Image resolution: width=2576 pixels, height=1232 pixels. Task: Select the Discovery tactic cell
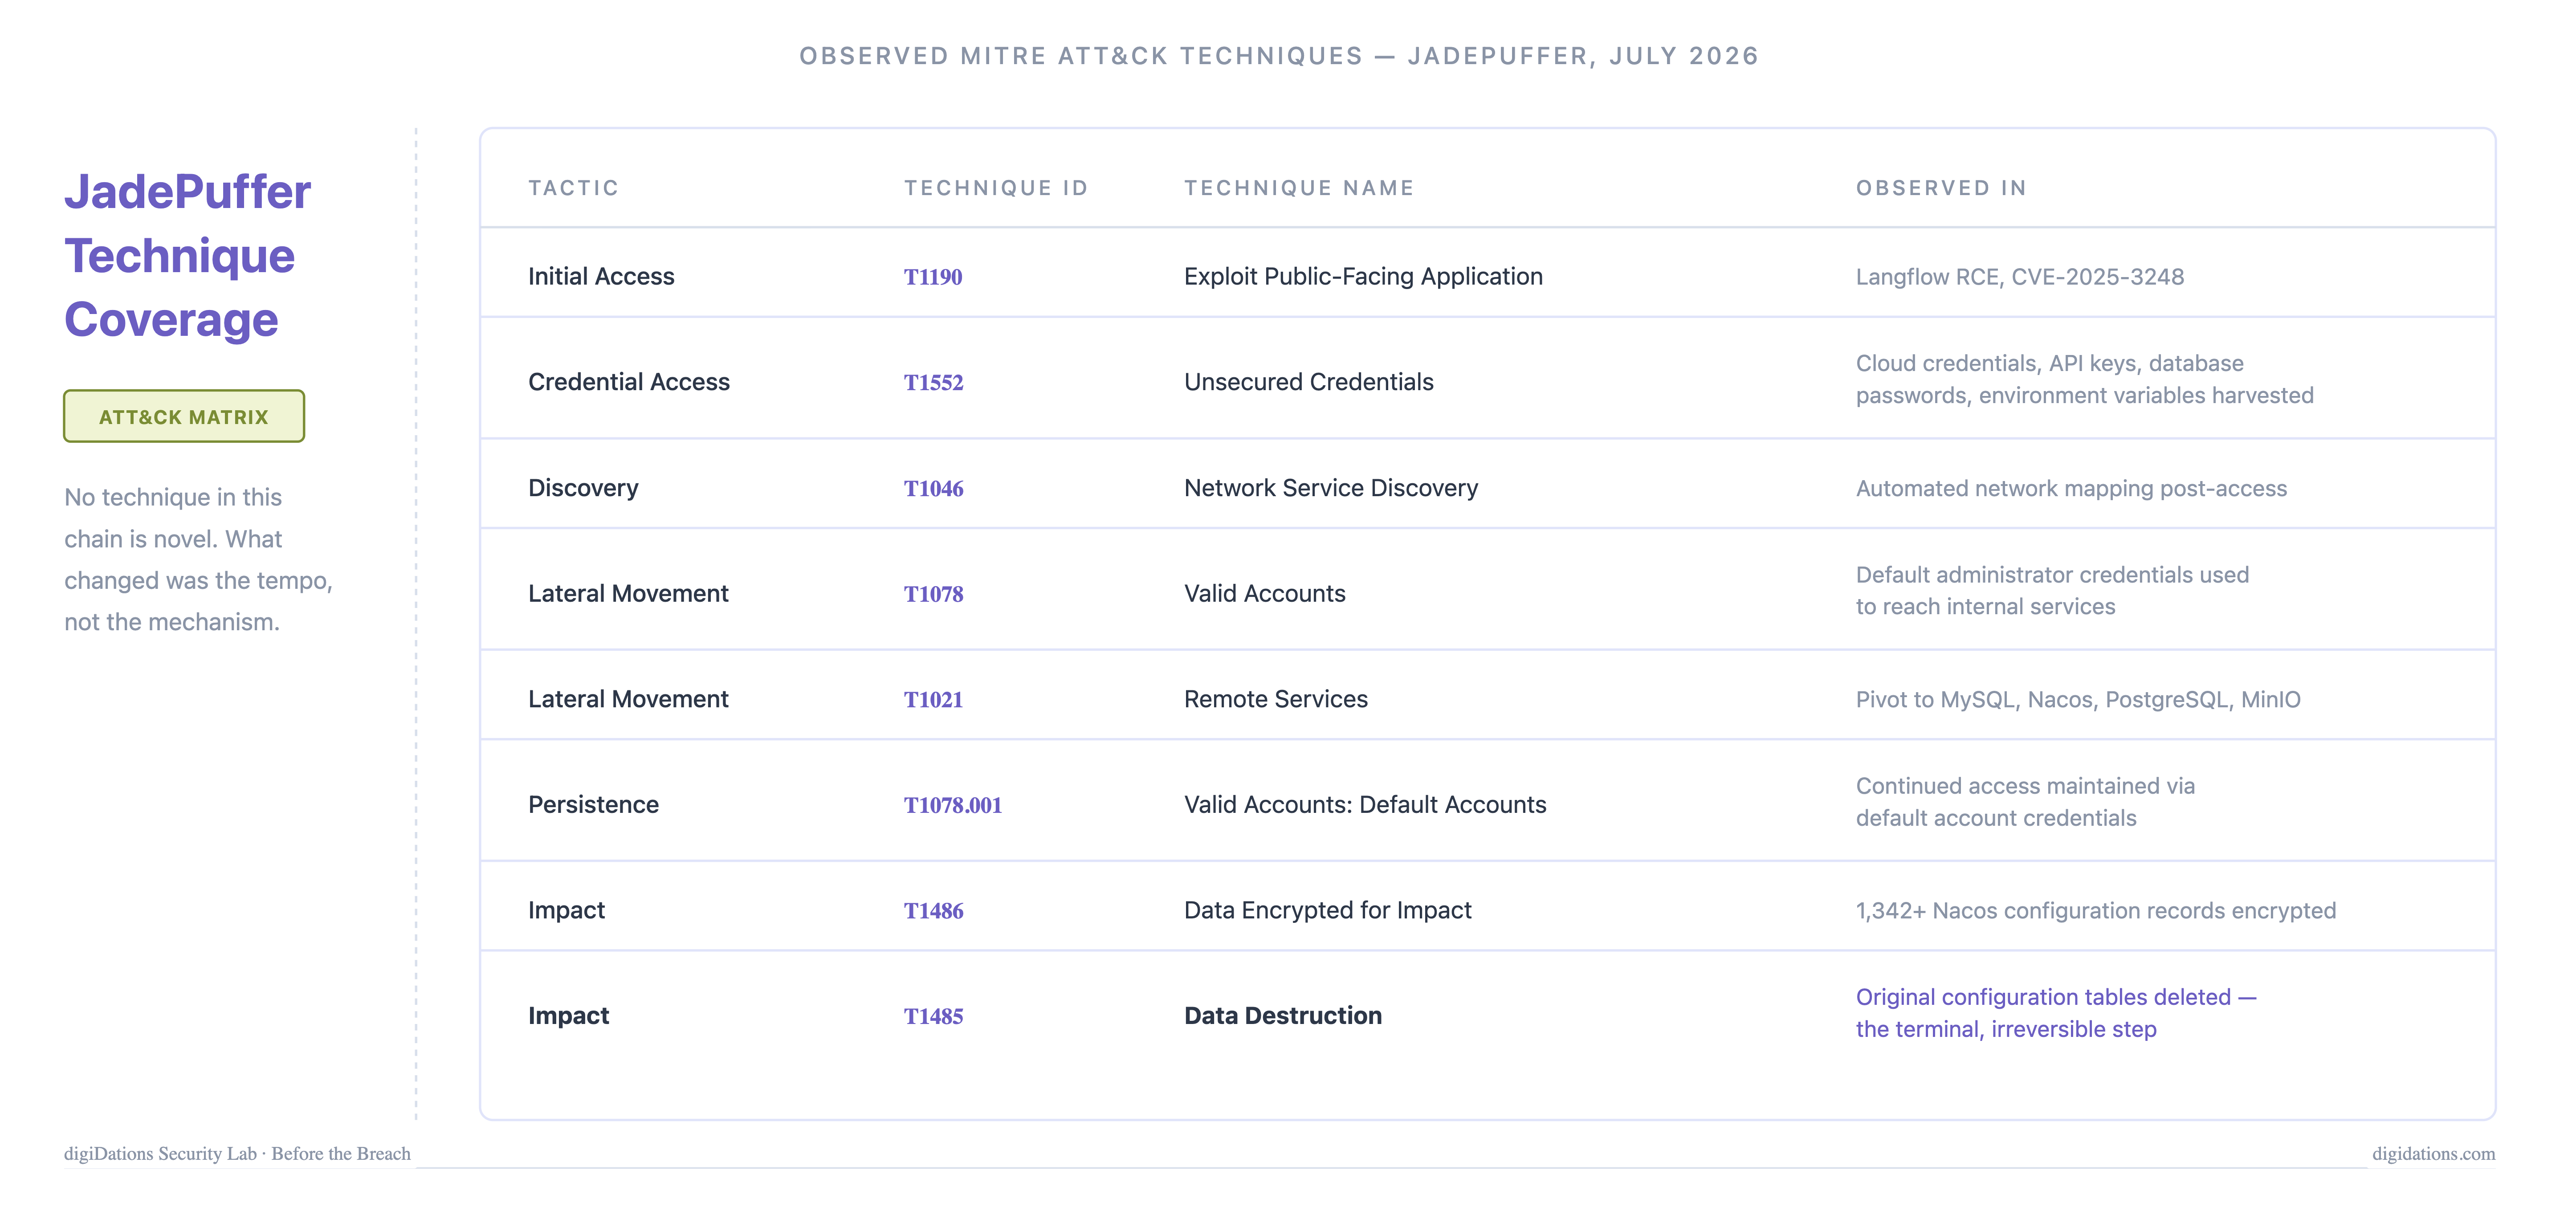coord(583,488)
